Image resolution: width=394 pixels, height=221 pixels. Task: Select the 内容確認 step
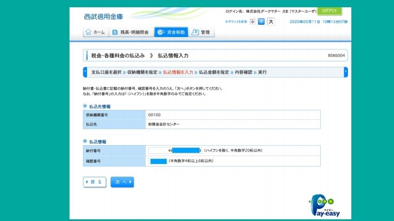tap(243, 72)
